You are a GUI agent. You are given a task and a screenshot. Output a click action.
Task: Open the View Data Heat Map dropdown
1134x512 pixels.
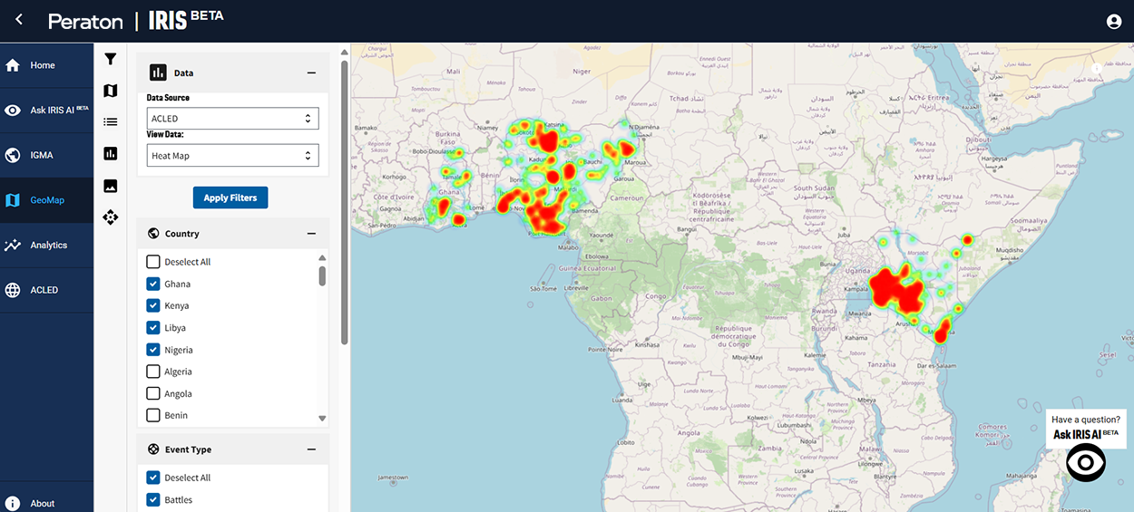point(232,156)
